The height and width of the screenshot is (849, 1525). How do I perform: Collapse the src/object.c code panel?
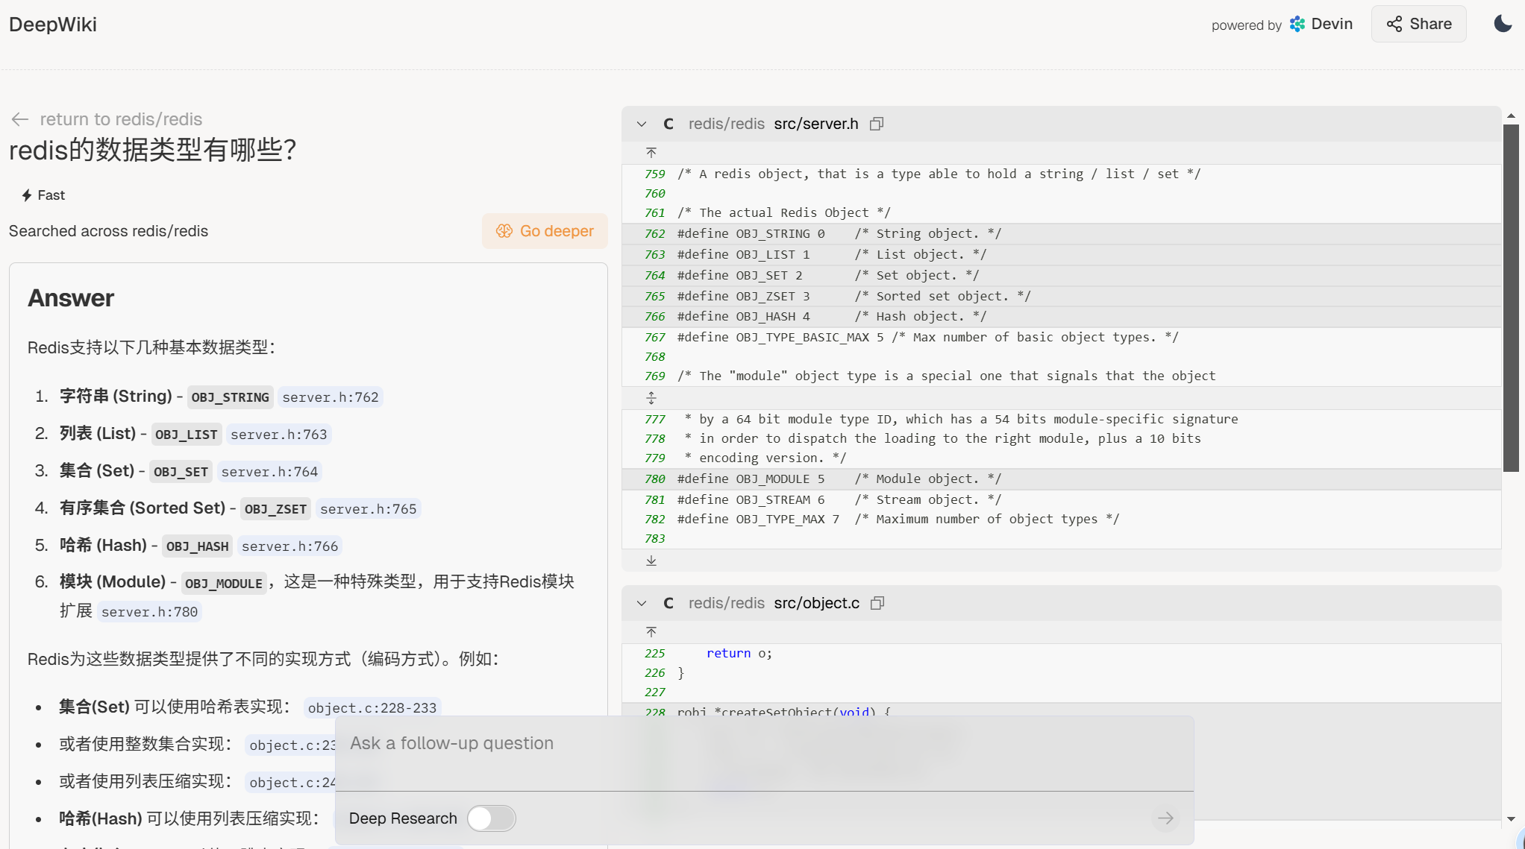click(x=642, y=603)
